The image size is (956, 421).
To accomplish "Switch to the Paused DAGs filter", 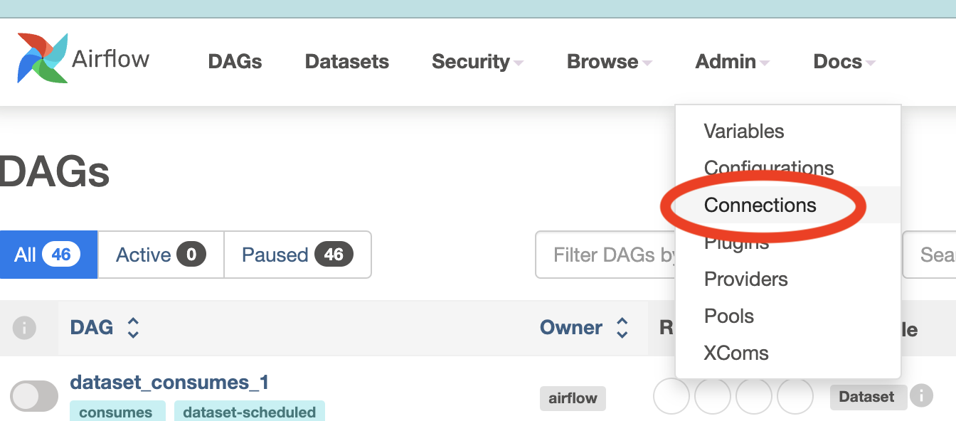I will (297, 254).
